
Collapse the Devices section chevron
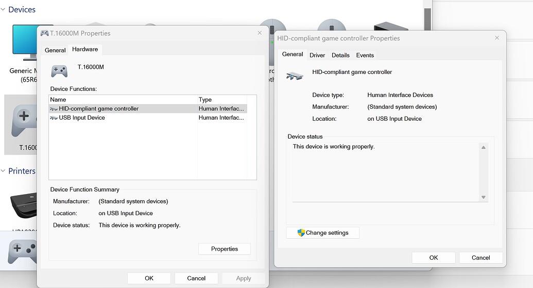(3, 9)
